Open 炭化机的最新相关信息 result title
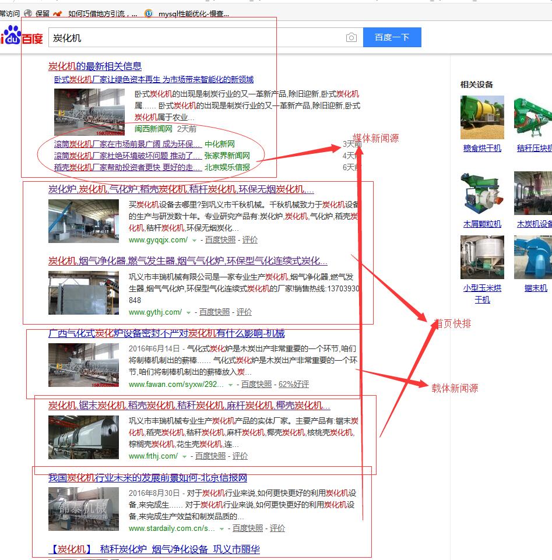 (x=94, y=66)
